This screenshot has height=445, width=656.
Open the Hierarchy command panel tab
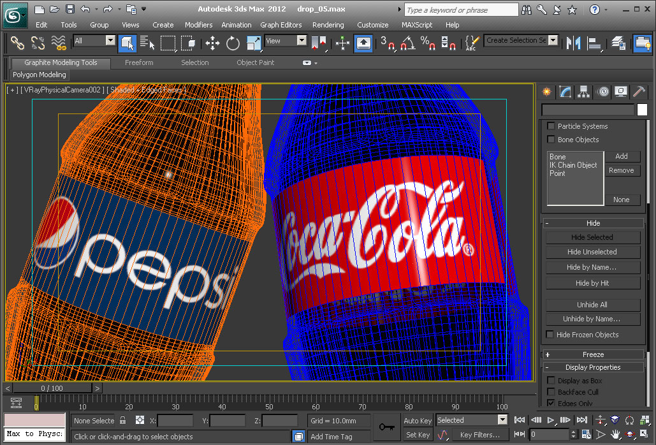click(x=583, y=92)
